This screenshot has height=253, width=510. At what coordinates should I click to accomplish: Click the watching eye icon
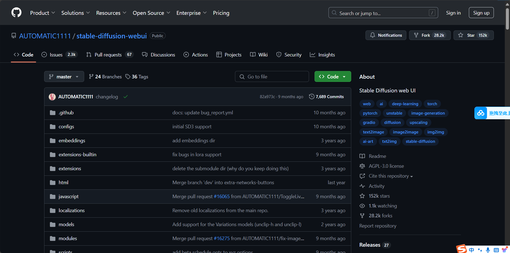[362, 206]
